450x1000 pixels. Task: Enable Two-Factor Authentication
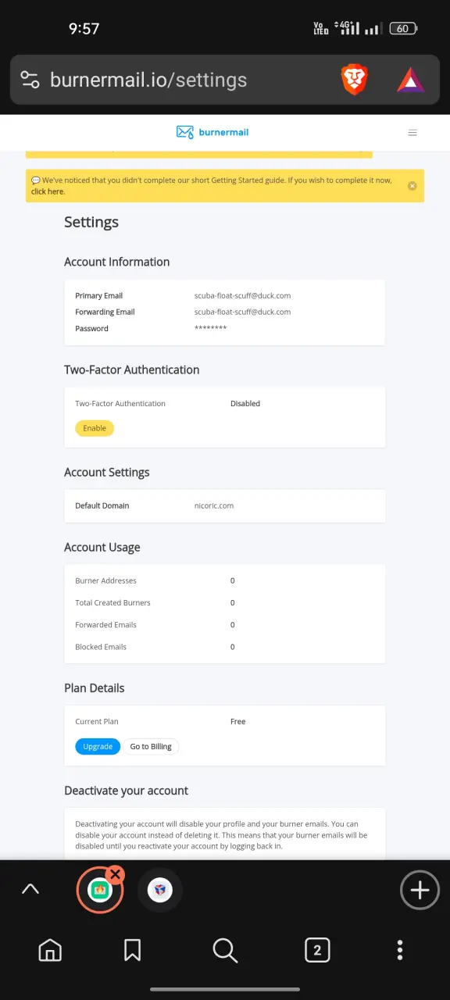(95, 428)
